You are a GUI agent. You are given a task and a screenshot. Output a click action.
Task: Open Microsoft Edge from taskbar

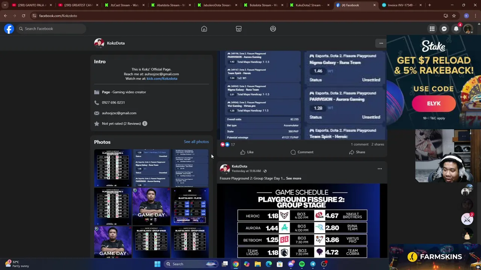click(269, 264)
